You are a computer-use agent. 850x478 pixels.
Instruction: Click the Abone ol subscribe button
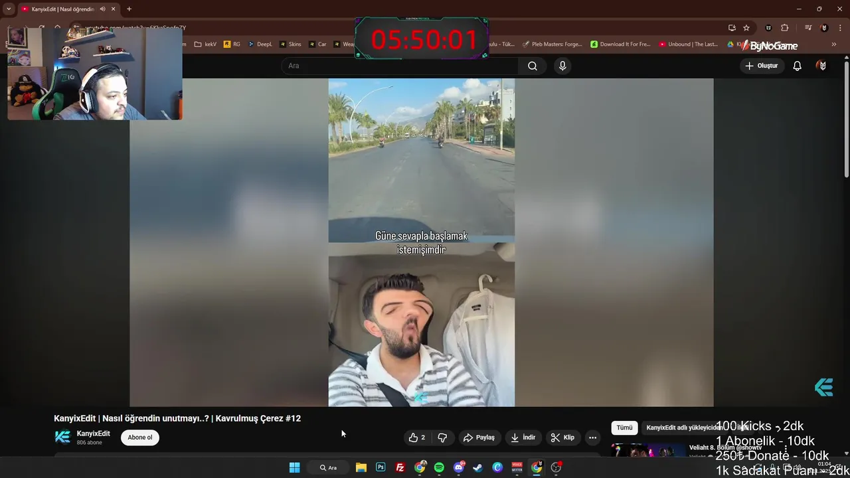[140, 438]
